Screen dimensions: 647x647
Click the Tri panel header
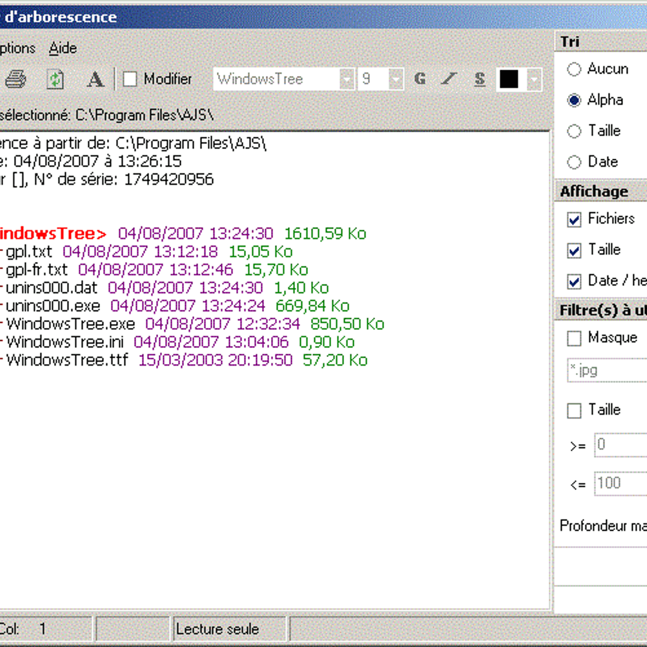pos(601,42)
